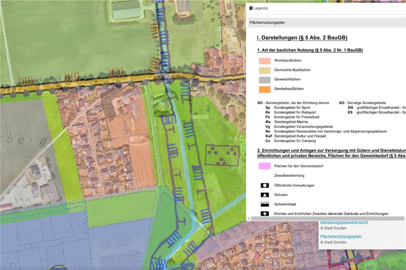The image size is (406, 270).
Task: Click the Wohnbauflächen pink color swatch
Action: point(264,61)
